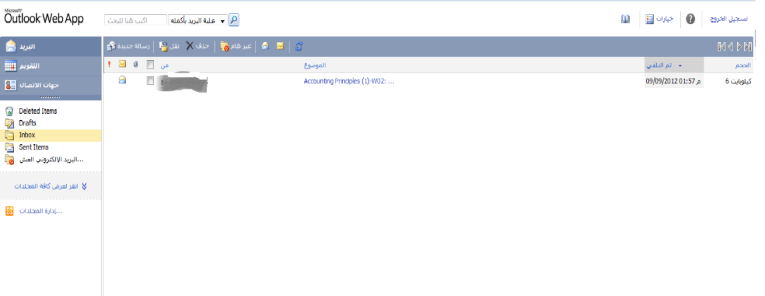The width and height of the screenshot is (765, 296).
Task: Switch to the Calendar (التقويم) section
Action: point(51,66)
